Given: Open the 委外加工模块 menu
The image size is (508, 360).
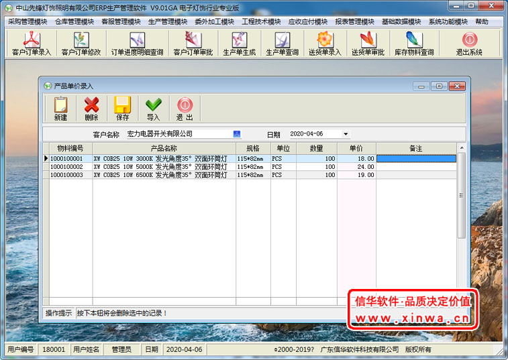Looking at the screenshot, I should click(215, 21).
